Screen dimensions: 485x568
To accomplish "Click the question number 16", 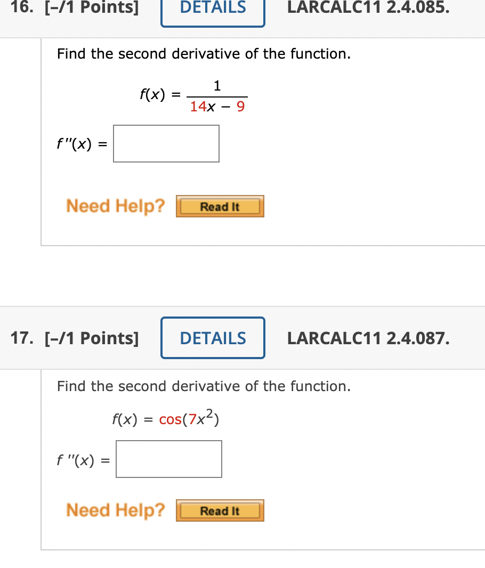I will [20, 7].
